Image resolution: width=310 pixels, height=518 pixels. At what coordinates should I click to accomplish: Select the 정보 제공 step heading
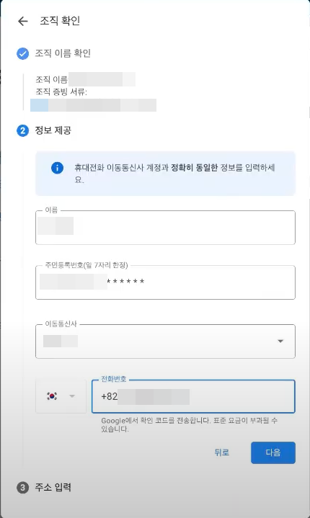point(53,130)
